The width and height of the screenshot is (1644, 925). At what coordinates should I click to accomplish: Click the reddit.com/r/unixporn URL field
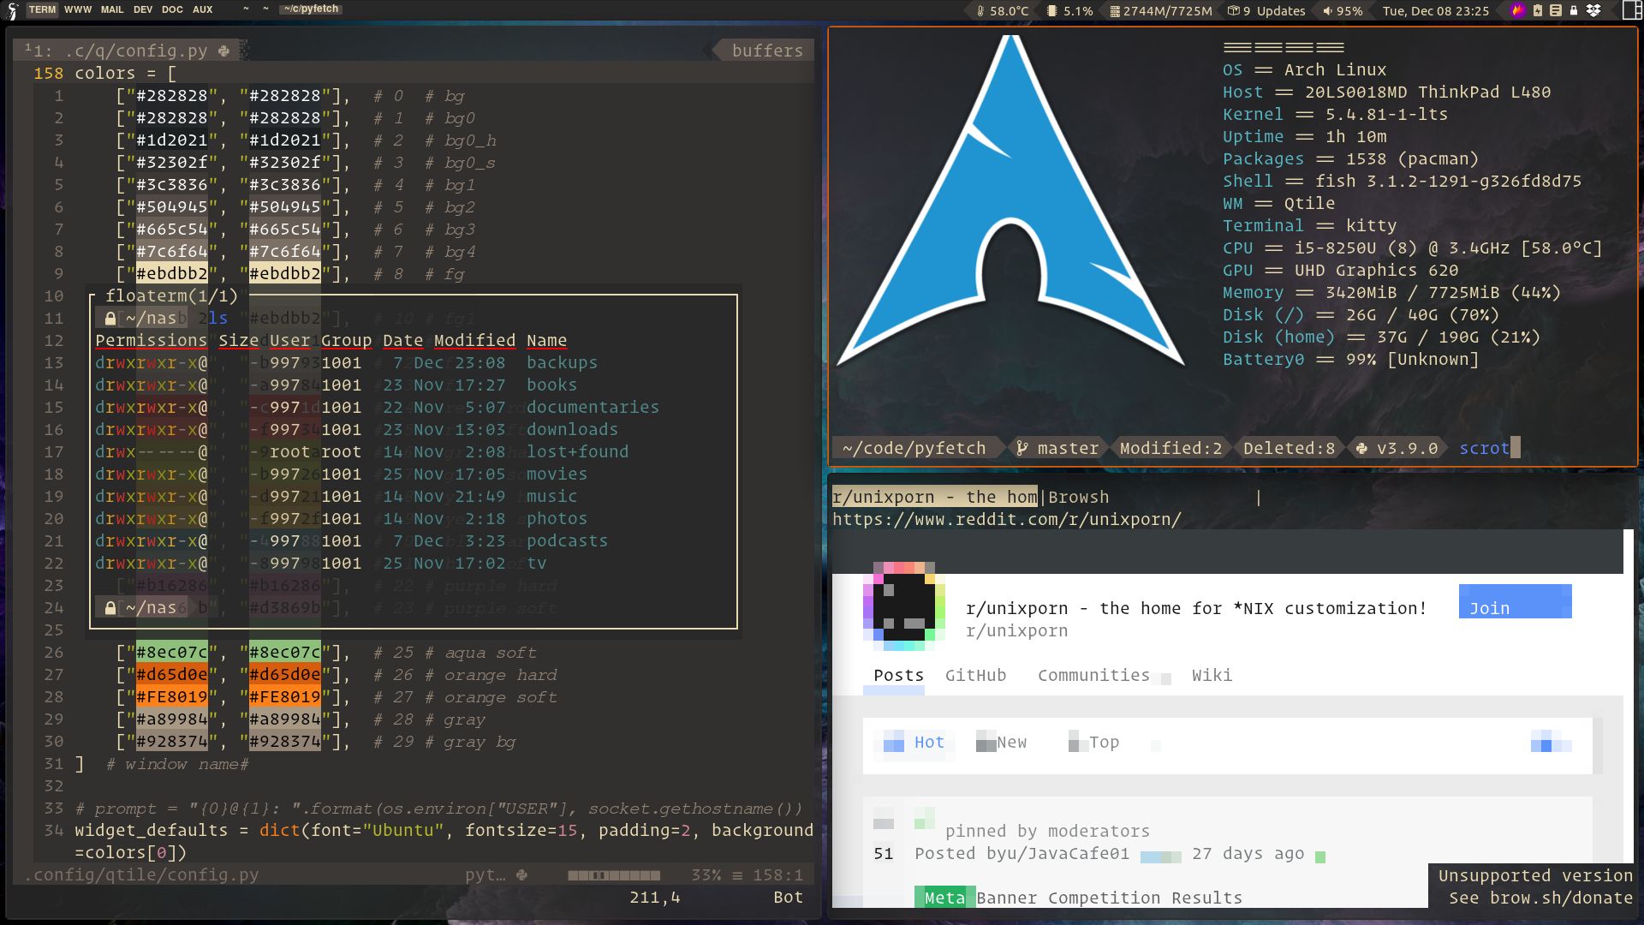point(1006,519)
